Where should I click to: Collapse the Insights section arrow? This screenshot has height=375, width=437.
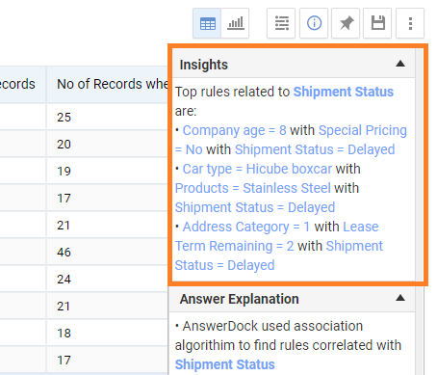[400, 64]
